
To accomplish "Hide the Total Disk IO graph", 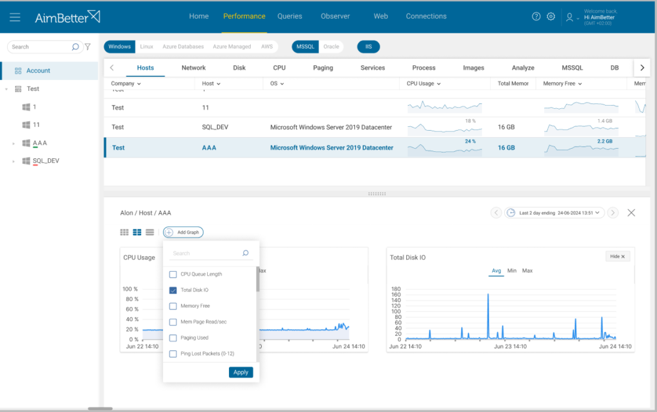I will click(x=617, y=256).
